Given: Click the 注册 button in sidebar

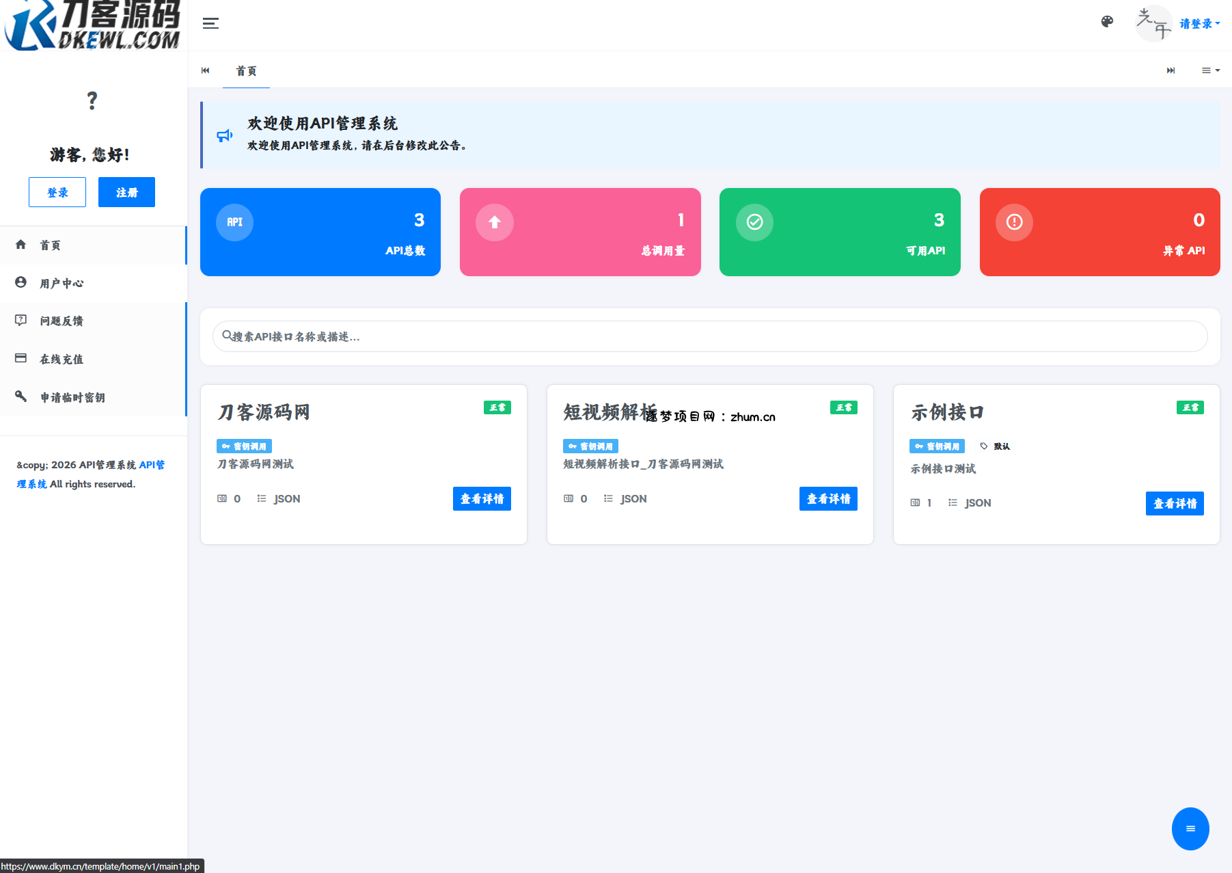Looking at the screenshot, I should (x=126, y=192).
